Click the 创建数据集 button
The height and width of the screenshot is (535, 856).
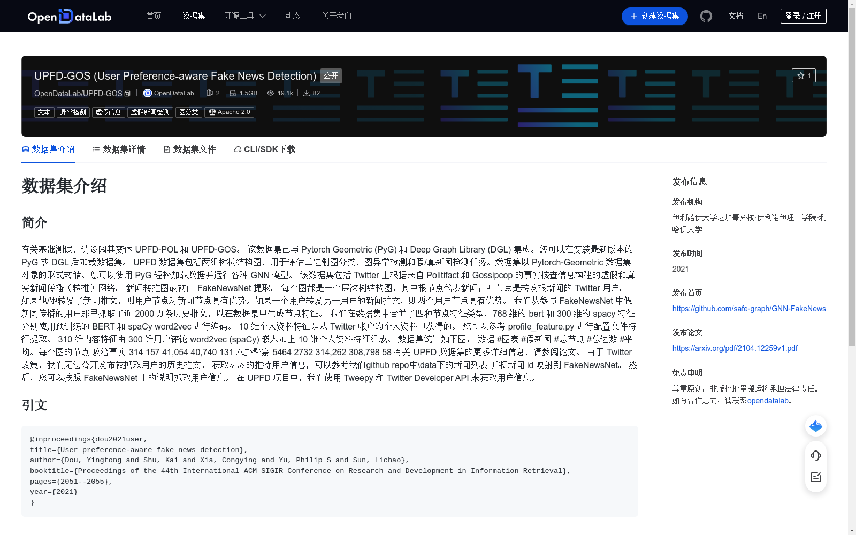[654, 16]
